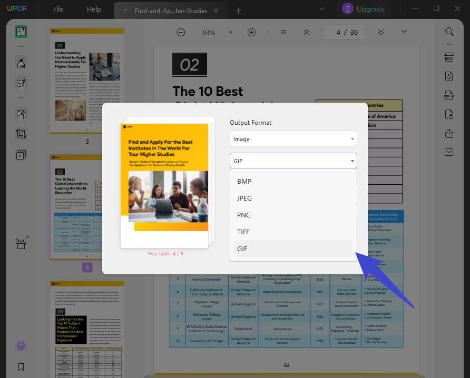
Task: Expand the zoom percentage dropdown
Action: (230, 32)
